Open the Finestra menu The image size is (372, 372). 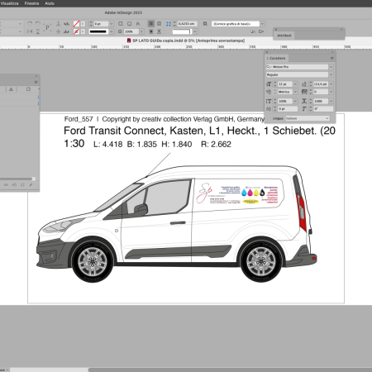point(31,3)
